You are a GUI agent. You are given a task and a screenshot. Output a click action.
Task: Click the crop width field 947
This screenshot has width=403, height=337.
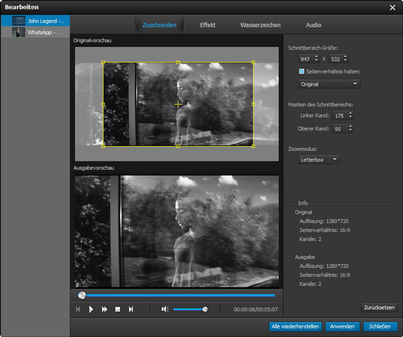306,59
